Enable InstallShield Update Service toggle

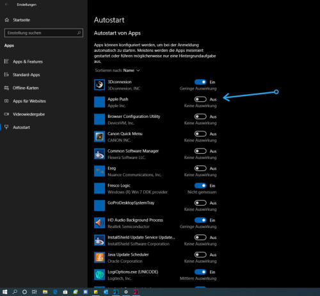pyautogui.click(x=200, y=238)
